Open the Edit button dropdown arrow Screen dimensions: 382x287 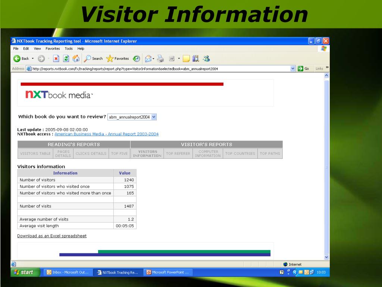pyautogui.click(x=179, y=59)
